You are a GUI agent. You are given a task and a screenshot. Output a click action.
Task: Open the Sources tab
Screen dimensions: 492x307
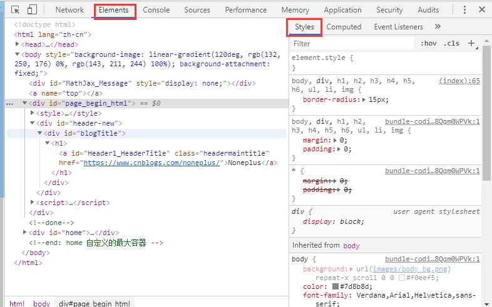pyautogui.click(x=197, y=10)
